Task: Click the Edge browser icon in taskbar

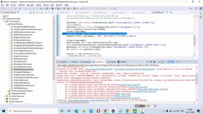Action: [x=76, y=111]
